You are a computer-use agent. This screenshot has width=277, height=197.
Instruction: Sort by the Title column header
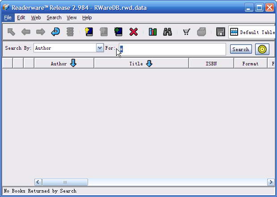(141, 64)
